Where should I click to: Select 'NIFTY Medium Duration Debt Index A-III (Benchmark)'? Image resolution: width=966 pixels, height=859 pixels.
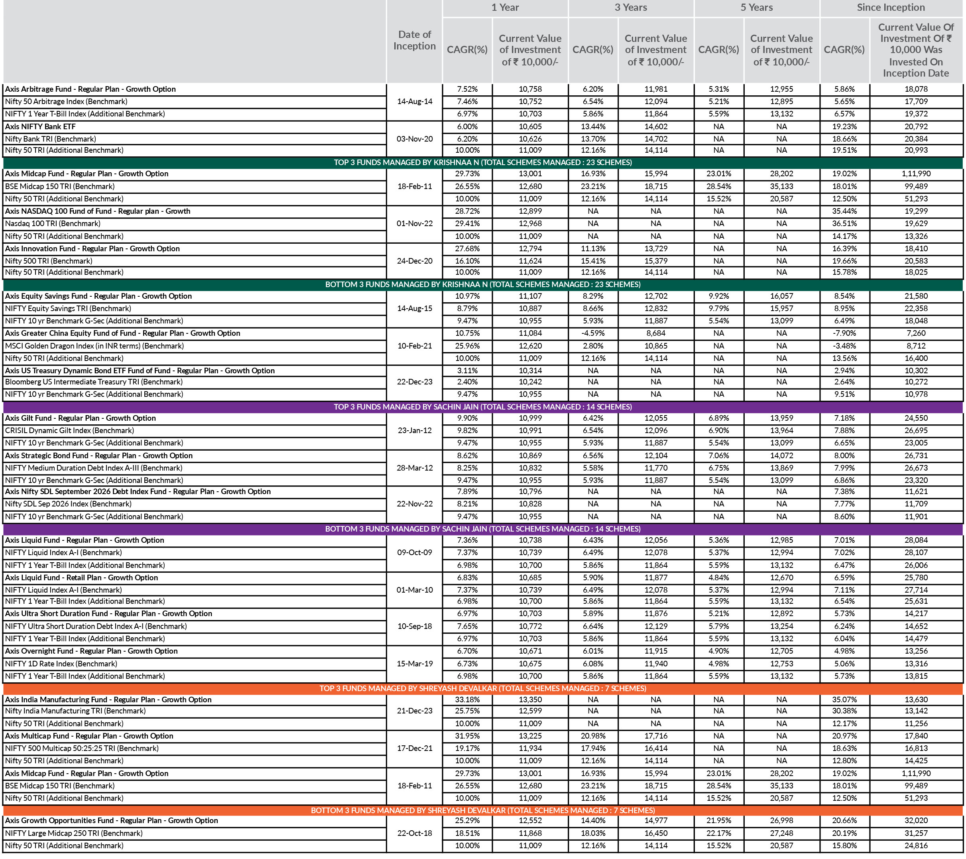click(94, 467)
